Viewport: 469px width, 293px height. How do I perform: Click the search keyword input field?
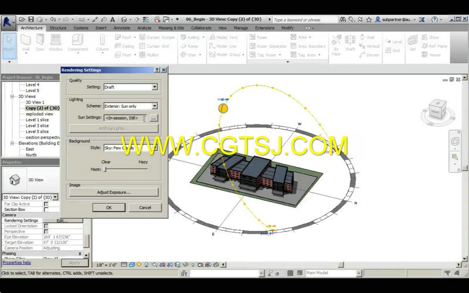click(304, 20)
